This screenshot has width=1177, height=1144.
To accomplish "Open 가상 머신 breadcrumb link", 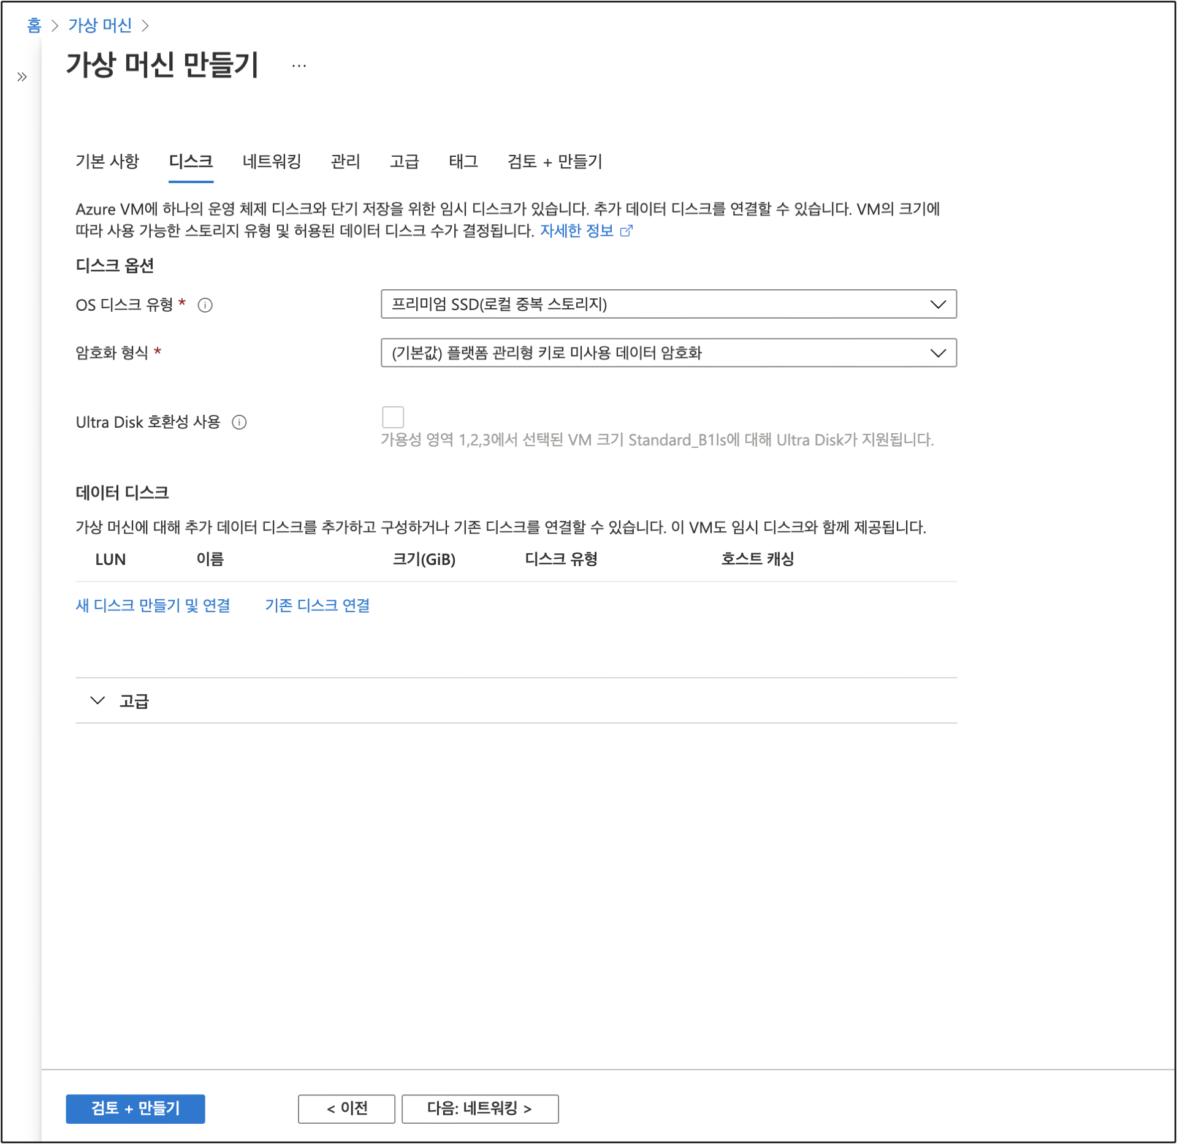I will pyautogui.click(x=100, y=25).
